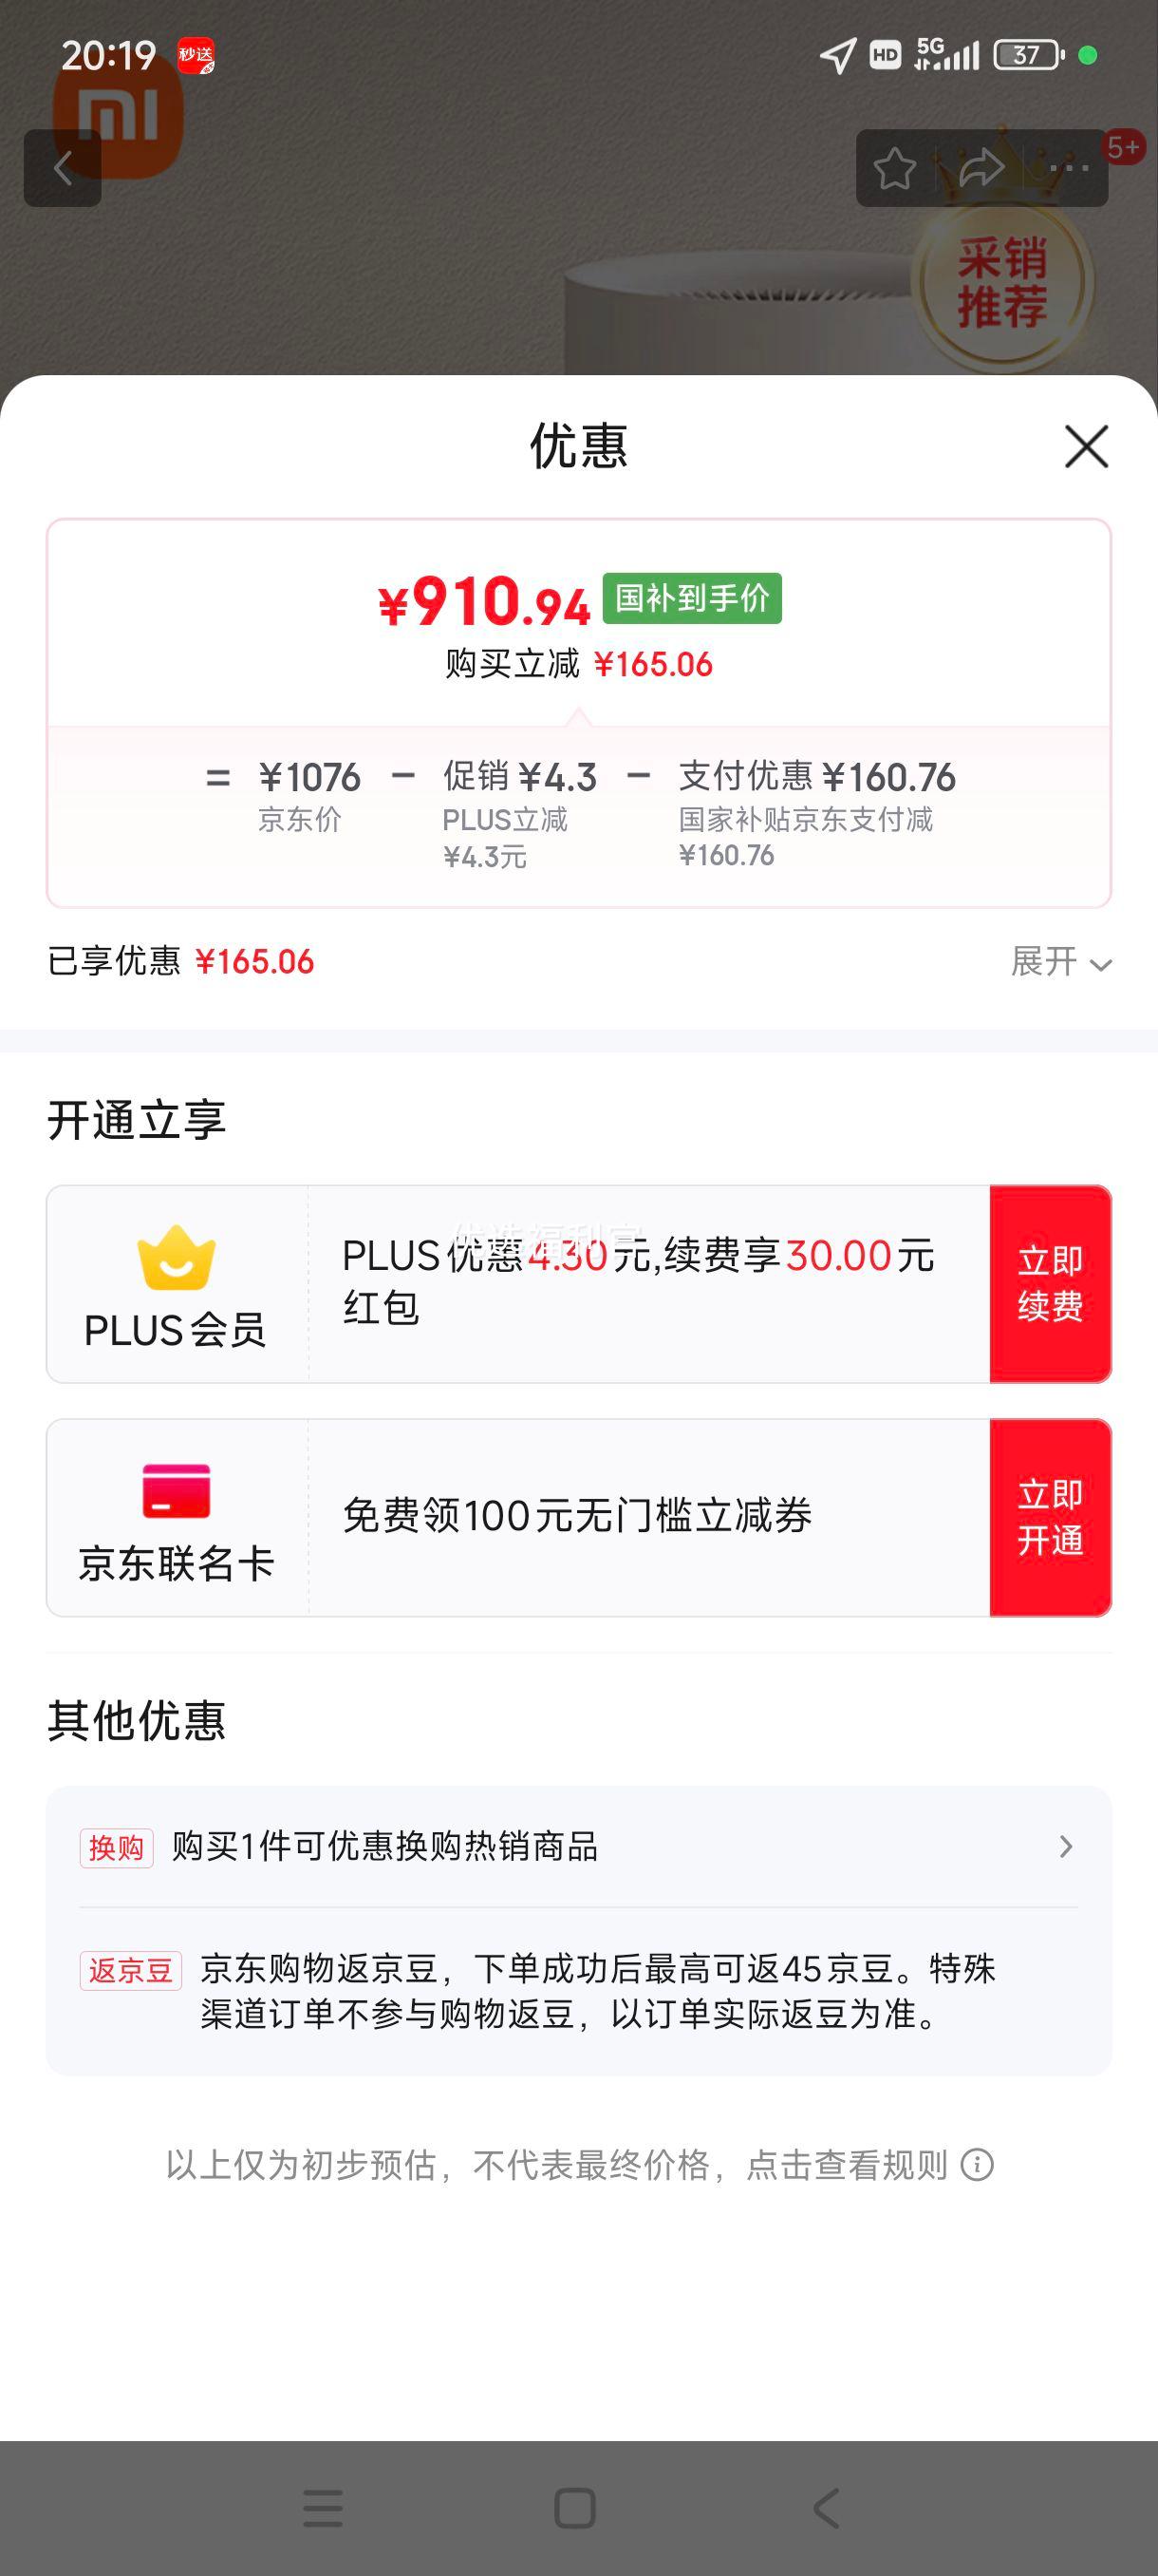Share the product via arrow icon

[x=981, y=168]
